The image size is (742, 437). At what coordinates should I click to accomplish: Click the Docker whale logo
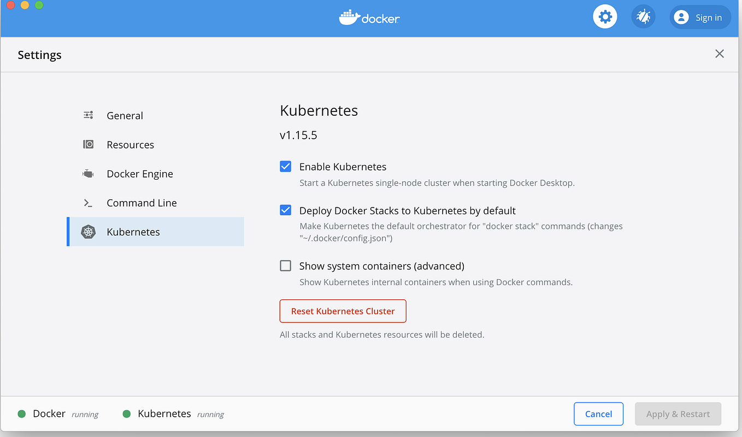pos(349,17)
